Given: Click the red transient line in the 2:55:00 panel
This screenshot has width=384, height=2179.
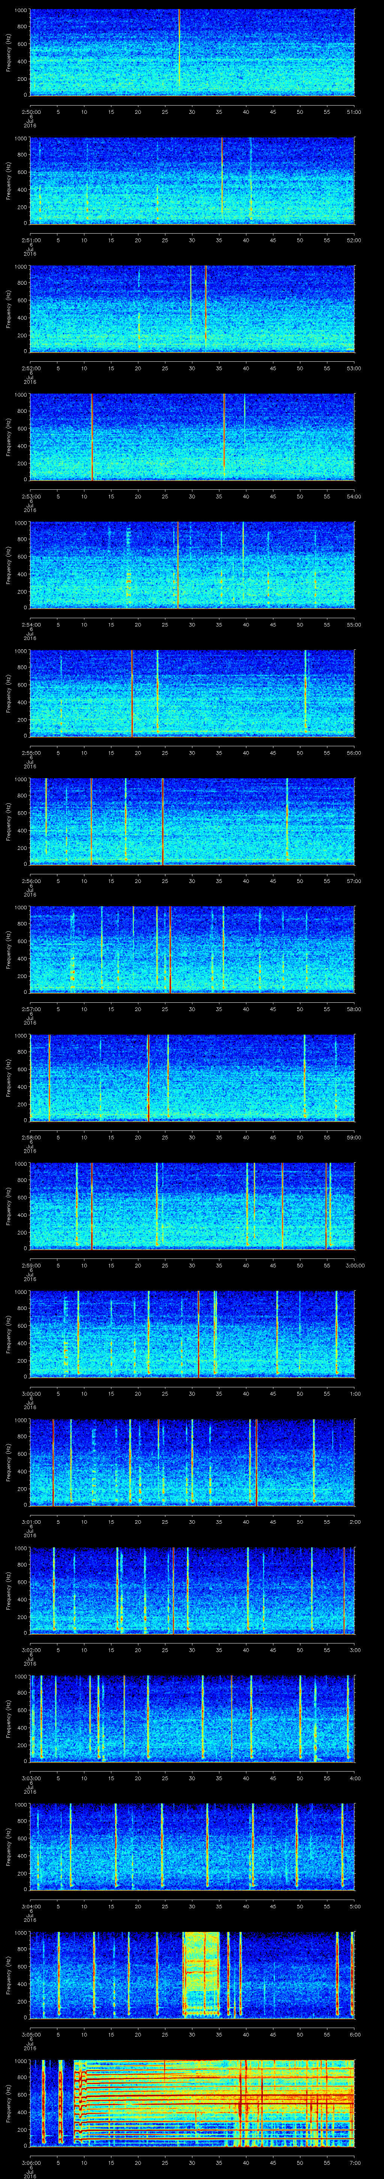Looking at the screenshot, I should click(x=132, y=694).
